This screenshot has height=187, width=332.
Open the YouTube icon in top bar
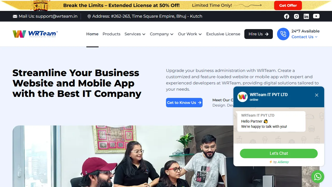click(x=316, y=16)
